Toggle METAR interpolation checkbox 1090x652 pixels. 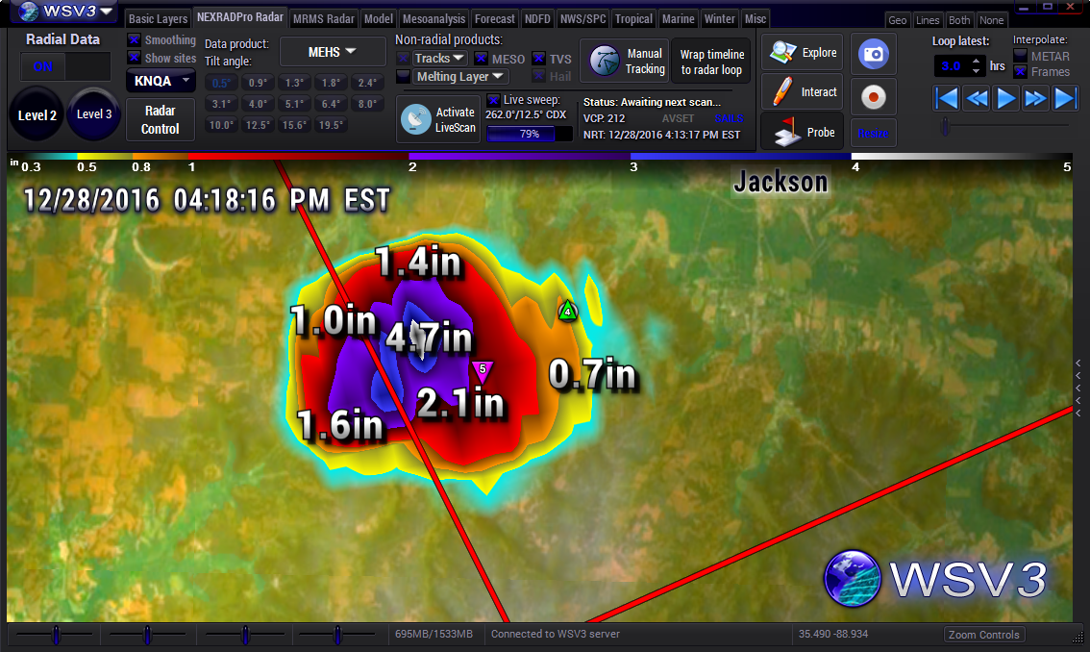[1021, 56]
